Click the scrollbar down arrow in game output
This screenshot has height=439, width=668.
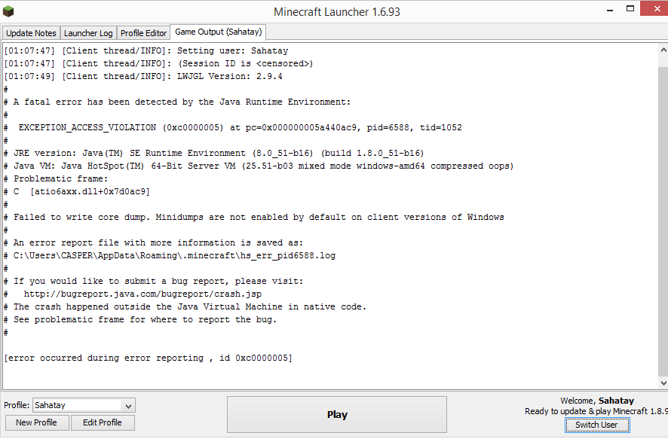point(663,383)
